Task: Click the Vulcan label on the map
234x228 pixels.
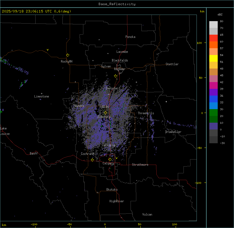Action: pyautogui.click(x=147, y=214)
